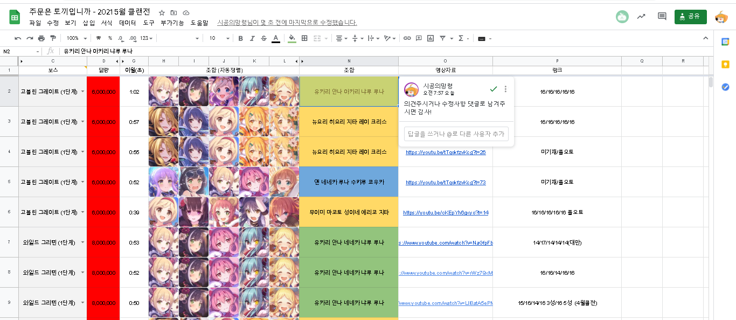Open horizontal align dropdown
The image size is (736, 320).
[341, 38]
